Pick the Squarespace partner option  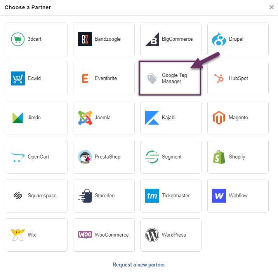tap(36, 196)
